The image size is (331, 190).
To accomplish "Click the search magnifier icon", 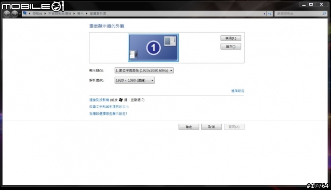I will 324,13.
